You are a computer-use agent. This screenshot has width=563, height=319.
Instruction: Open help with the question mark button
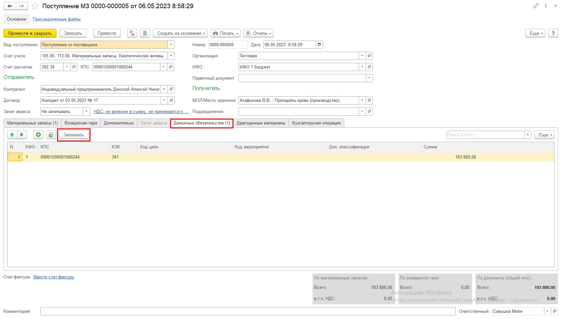point(553,33)
